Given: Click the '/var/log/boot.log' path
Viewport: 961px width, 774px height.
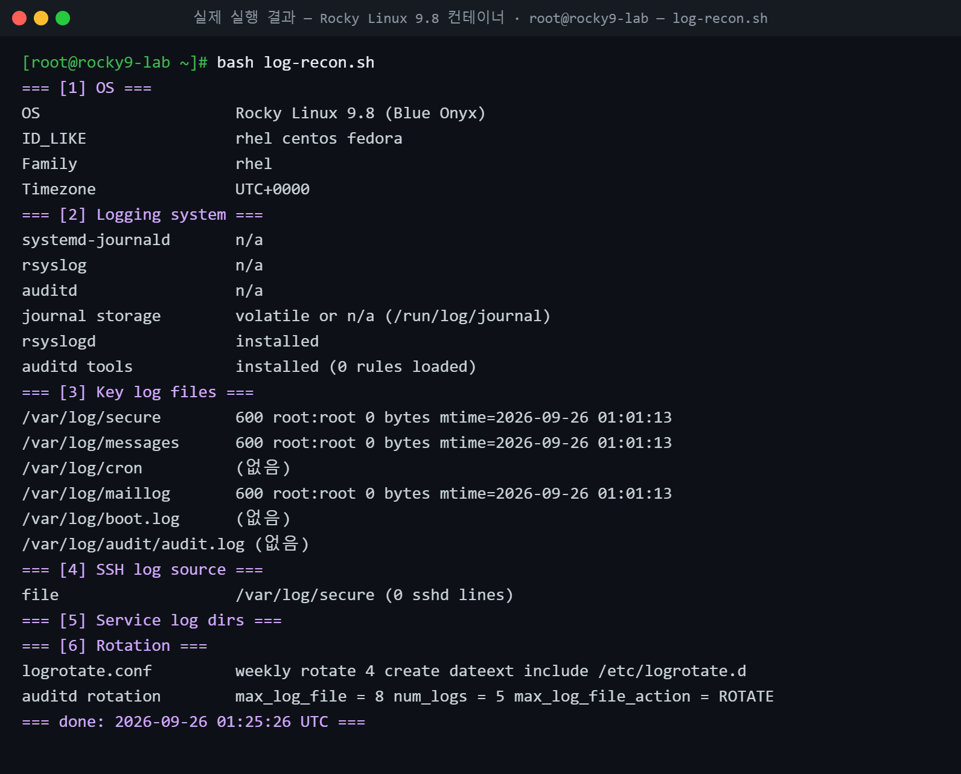Looking at the screenshot, I should [x=101, y=519].
